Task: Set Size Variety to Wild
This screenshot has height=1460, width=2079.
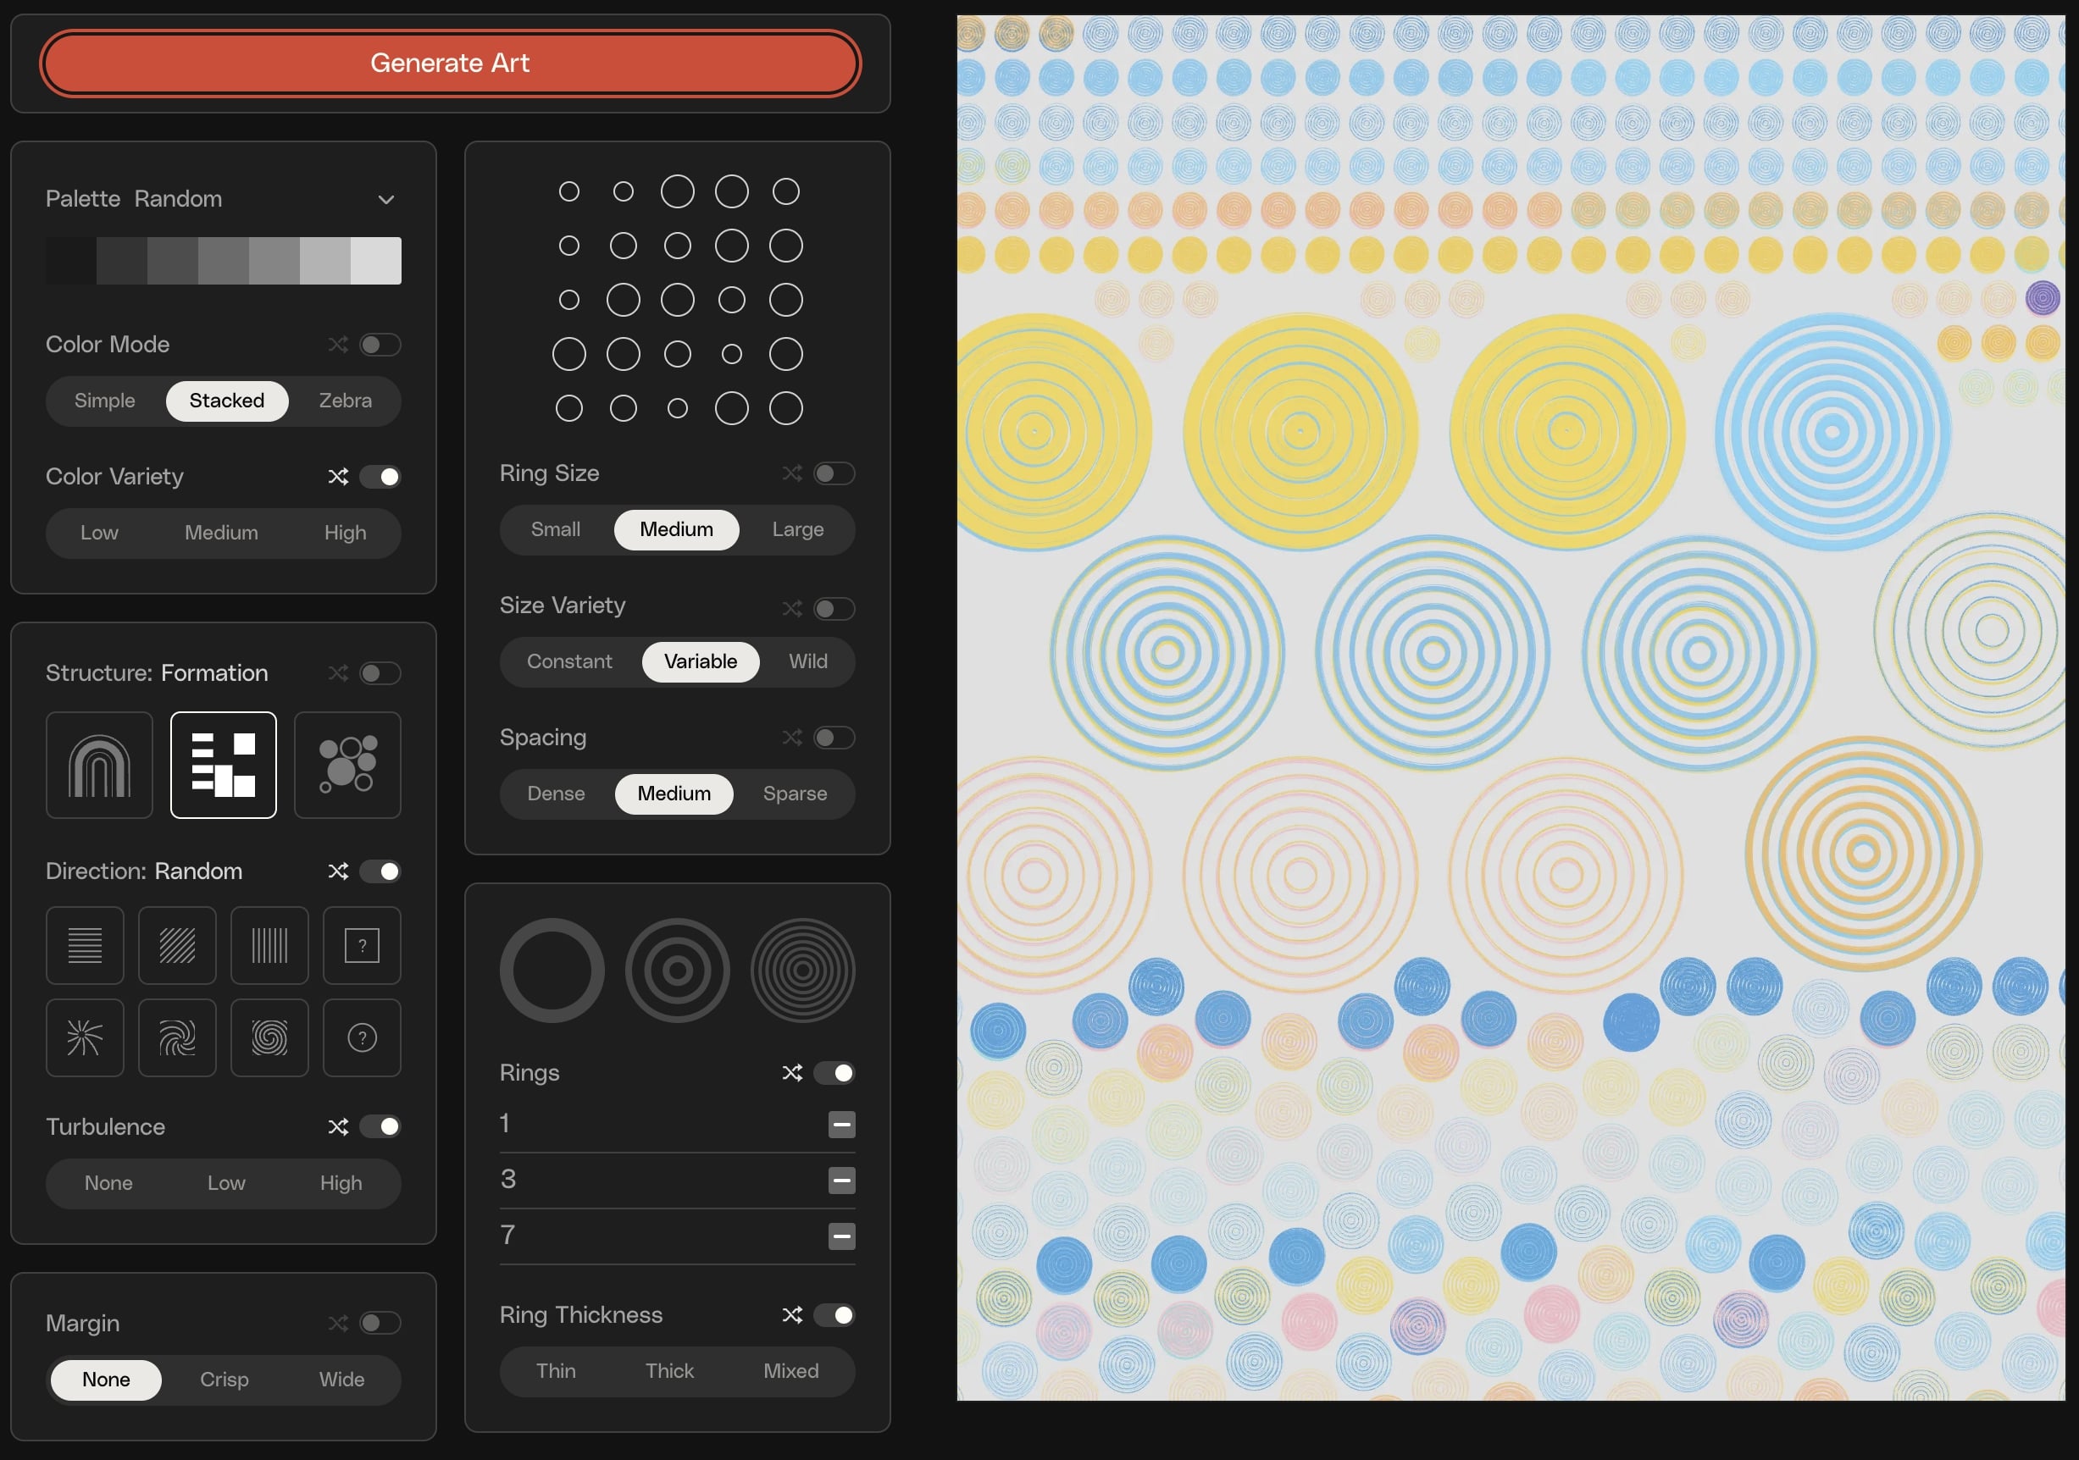Action: click(807, 661)
